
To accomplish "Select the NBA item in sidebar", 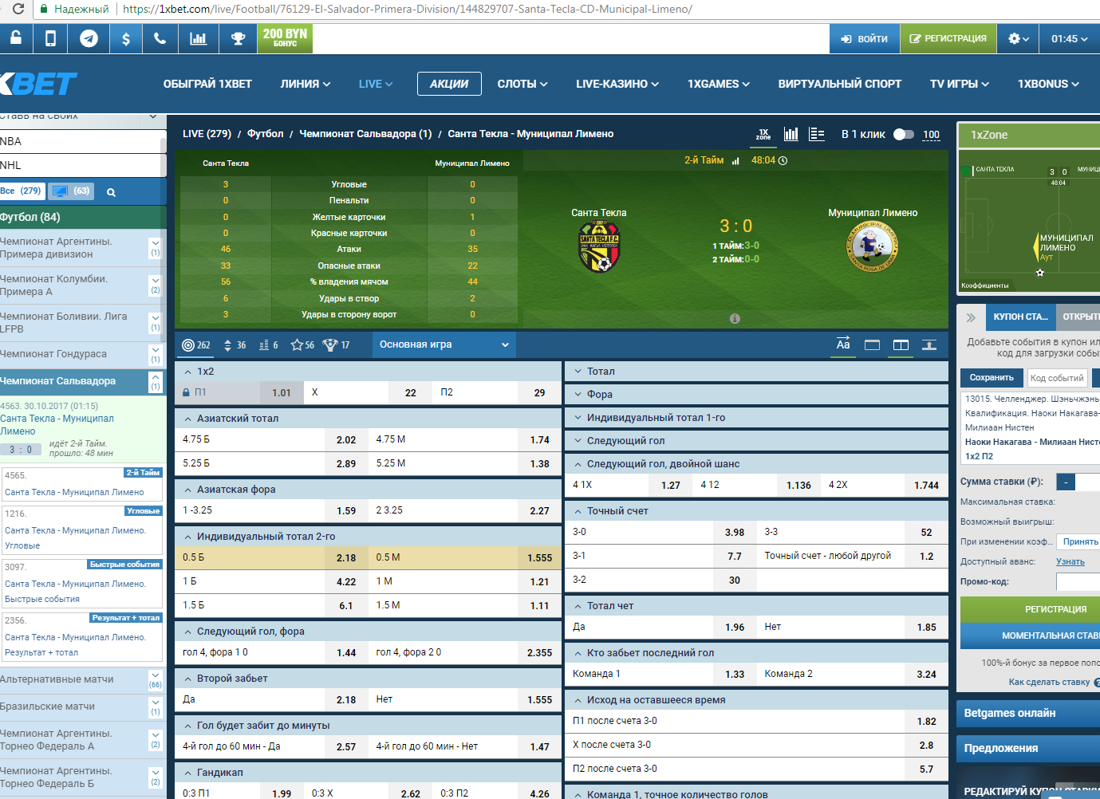I will pos(80,141).
